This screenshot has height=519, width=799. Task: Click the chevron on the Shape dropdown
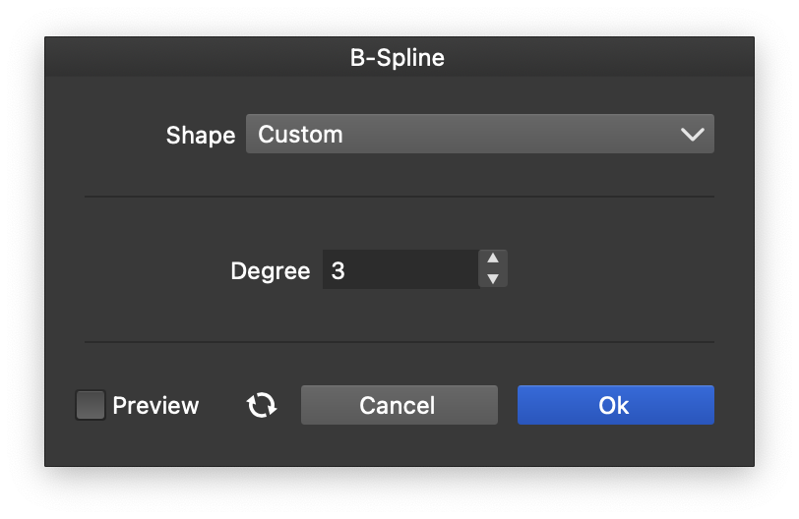pyautogui.click(x=693, y=135)
